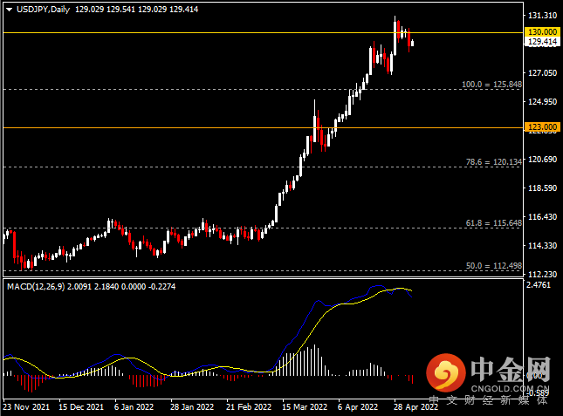Open the chart dropdown triangle beside USDJPY
The image size is (563, 416).
pos(10,10)
